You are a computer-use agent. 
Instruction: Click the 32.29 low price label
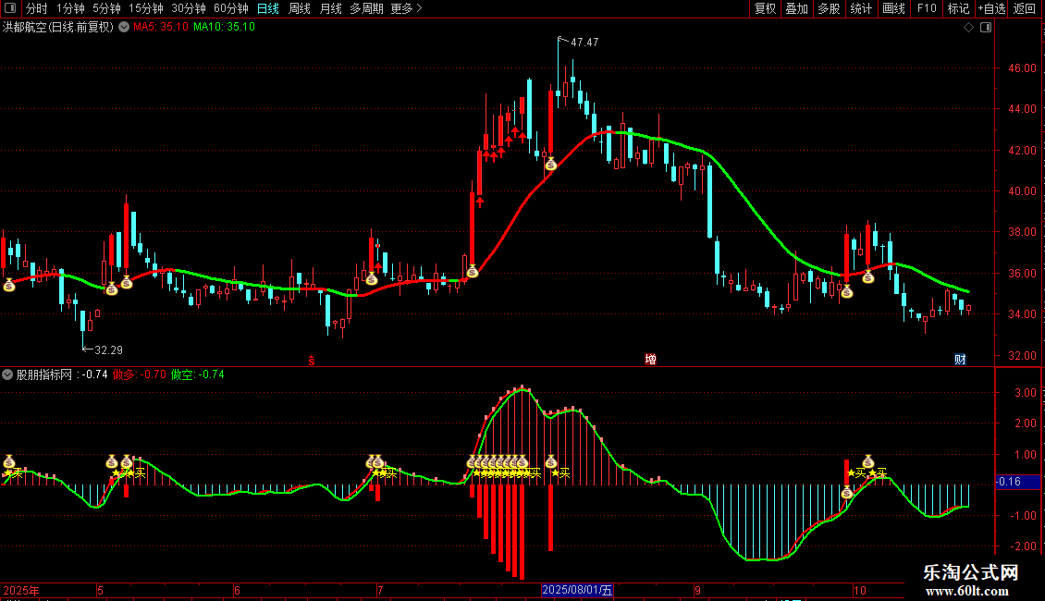108,350
